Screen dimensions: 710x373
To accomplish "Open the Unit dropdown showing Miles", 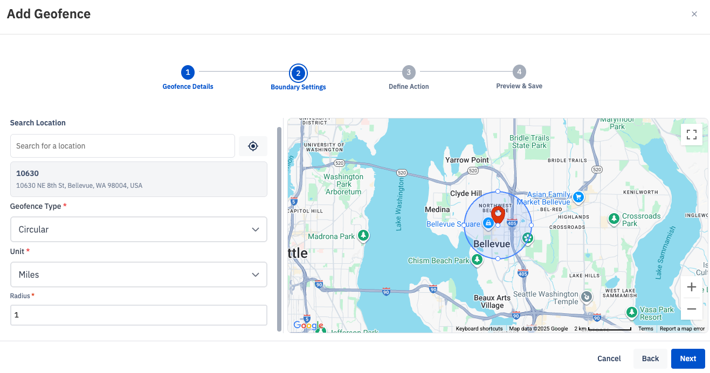I will (139, 275).
